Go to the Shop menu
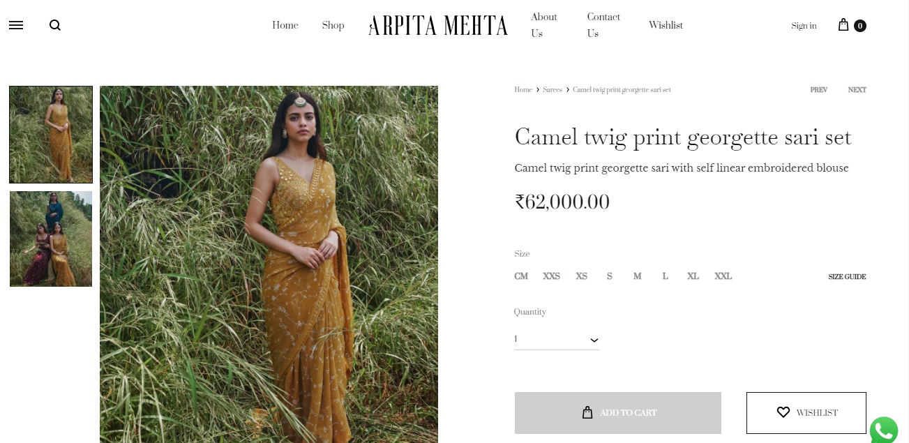Screen dimensions: 909x443 coord(333,25)
